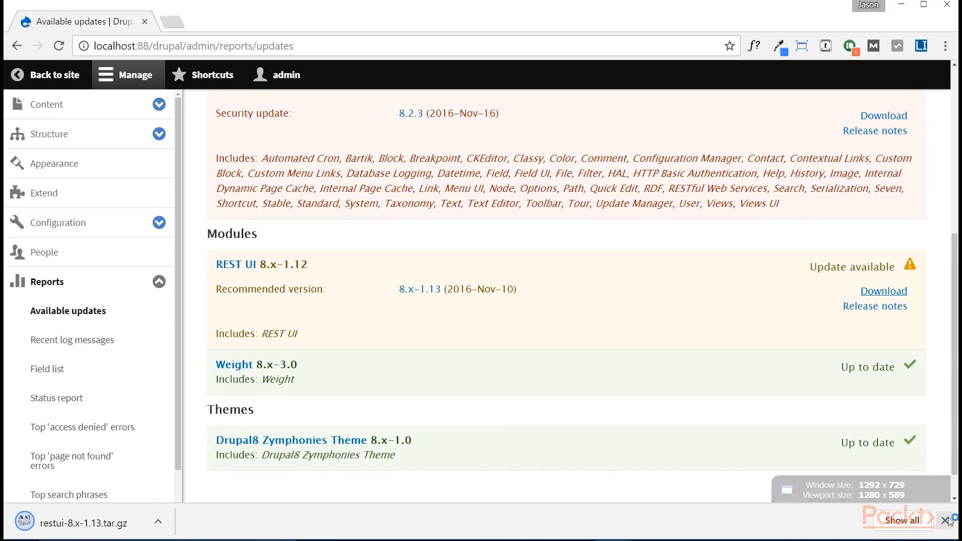Click the Gmail M extension icon
The height and width of the screenshot is (541, 962).
pyautogui.click(x=873, y=46)
